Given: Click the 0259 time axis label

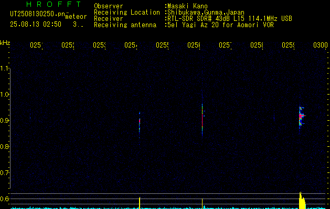Looking at the screenshot, I should coord(288,45).
